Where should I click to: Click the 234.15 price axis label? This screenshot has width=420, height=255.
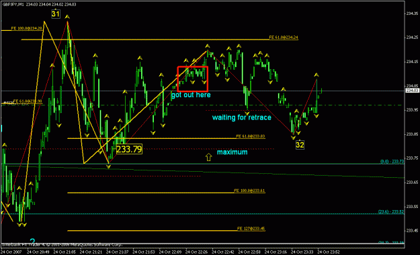point(412,62)
